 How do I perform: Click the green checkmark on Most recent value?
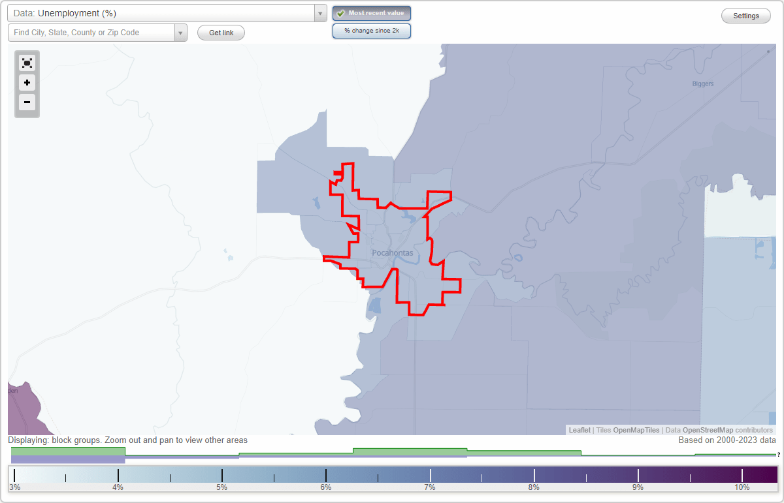click(x=340, y=12)
